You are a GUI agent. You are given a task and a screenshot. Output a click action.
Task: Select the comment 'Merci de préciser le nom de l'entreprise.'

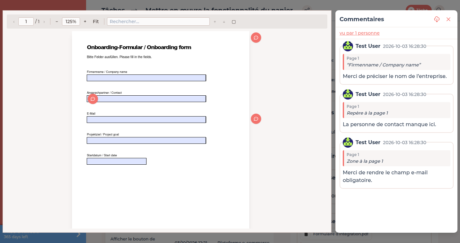395,76
